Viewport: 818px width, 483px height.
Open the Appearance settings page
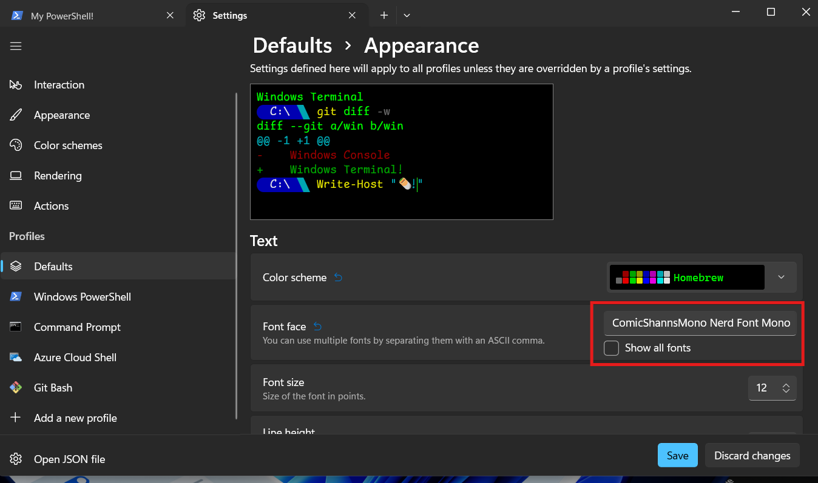118,115
